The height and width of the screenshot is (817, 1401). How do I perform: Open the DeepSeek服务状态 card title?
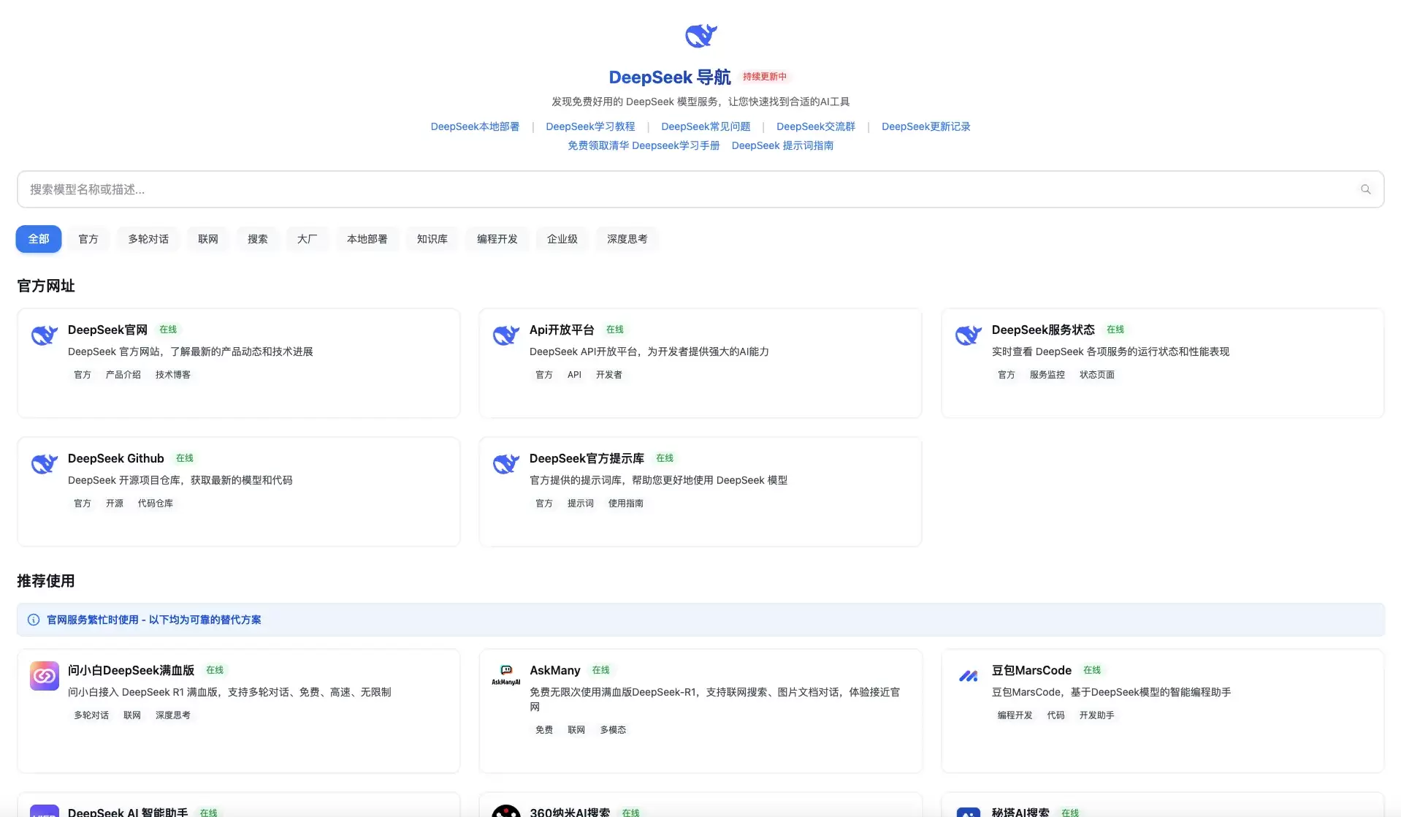(1043, 330)
